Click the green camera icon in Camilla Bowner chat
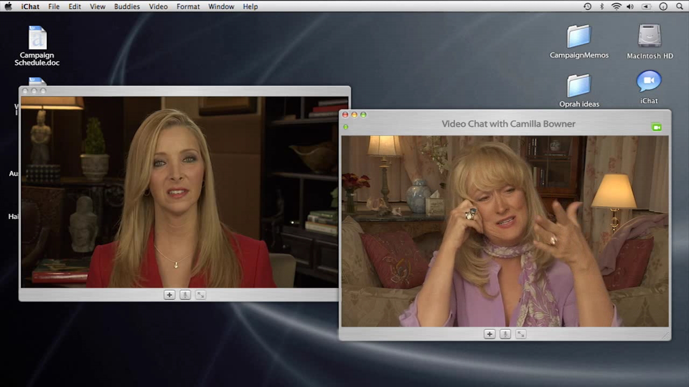This screenshot has width=689, height=387. [x=656, y=127]
